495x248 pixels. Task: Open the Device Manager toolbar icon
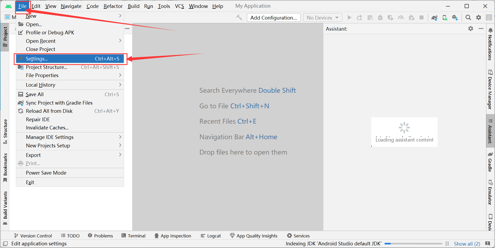(445, 18)
